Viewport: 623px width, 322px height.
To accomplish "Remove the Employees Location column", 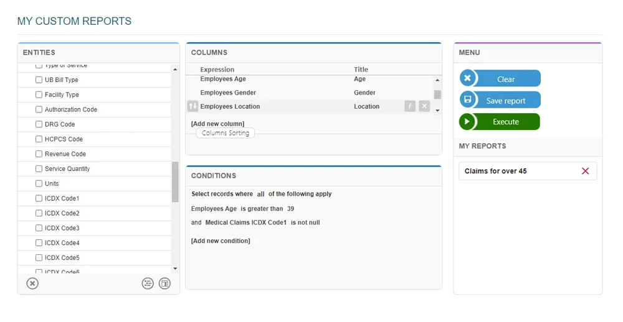I will point(424,106).
